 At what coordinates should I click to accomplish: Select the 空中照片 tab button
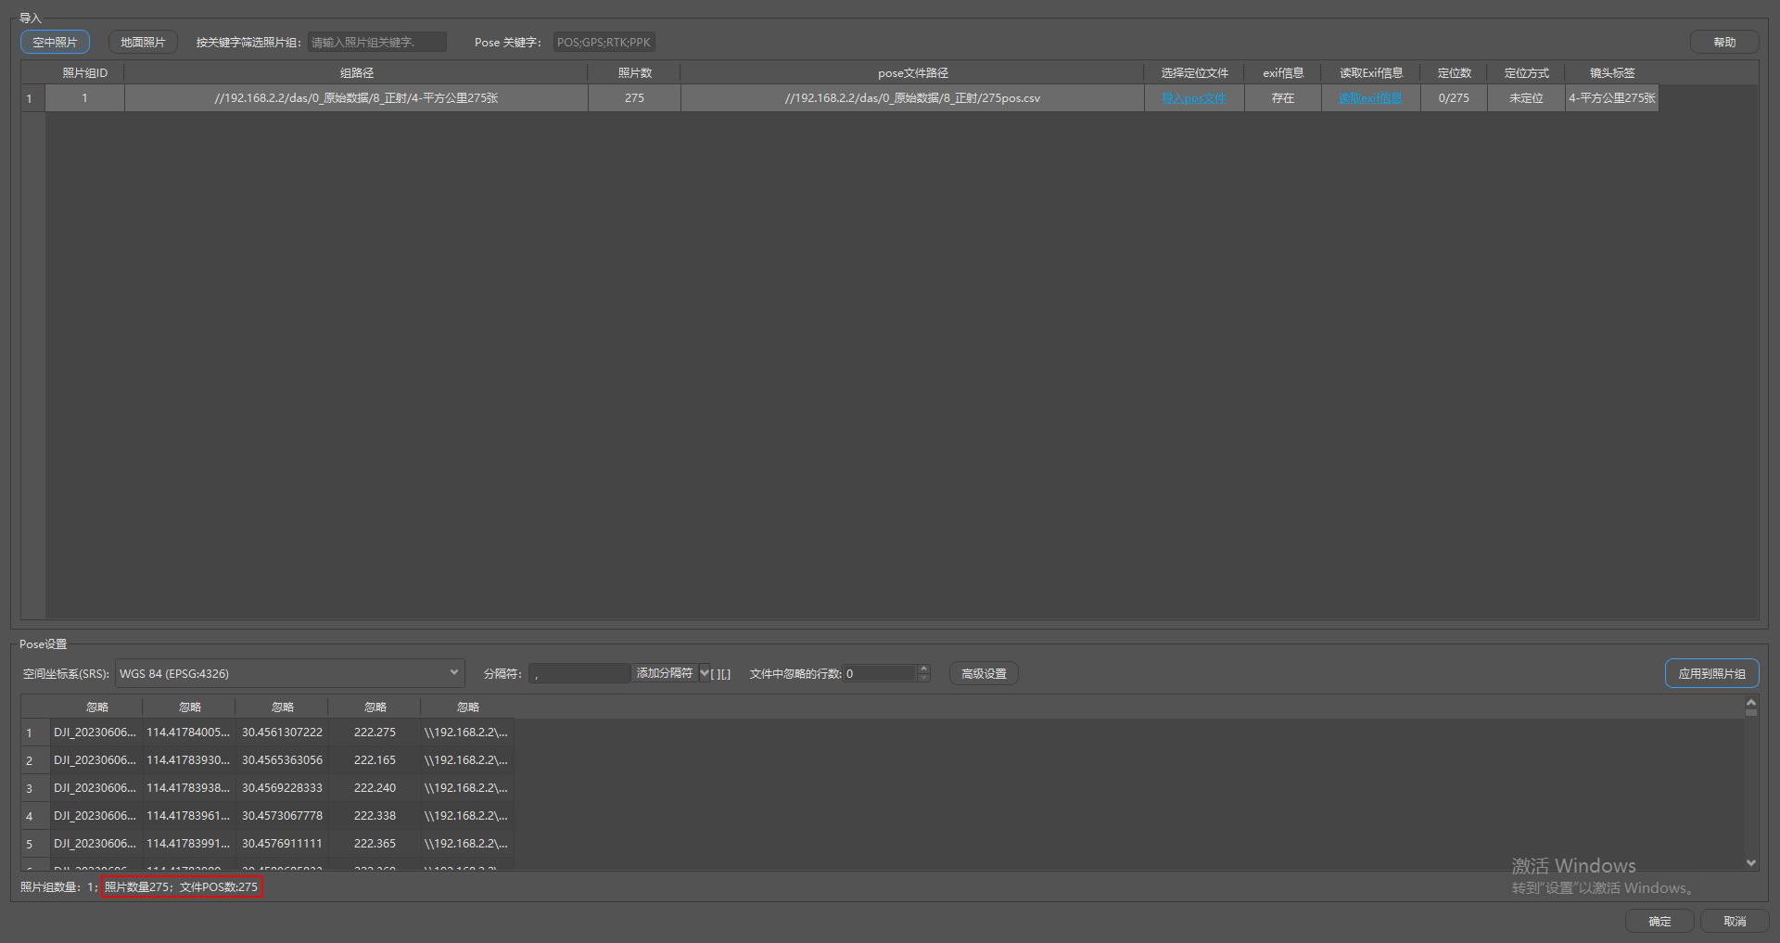[55, 42]
